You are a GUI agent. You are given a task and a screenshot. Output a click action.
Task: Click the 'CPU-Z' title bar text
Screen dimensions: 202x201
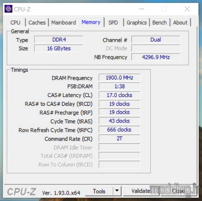click(x=22, y=9)
